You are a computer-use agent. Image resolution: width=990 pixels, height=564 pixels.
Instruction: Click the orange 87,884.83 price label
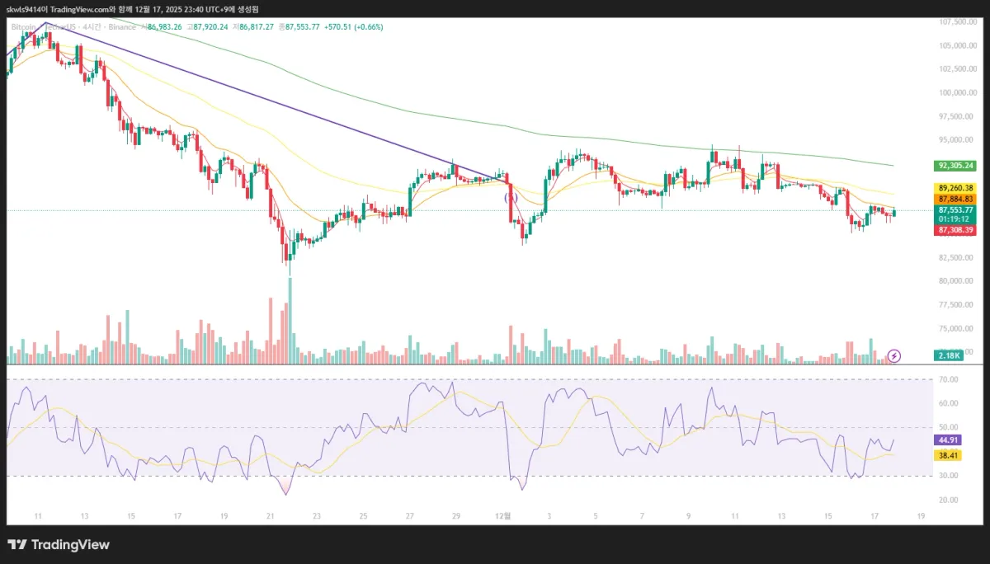(x=955, y=199)
